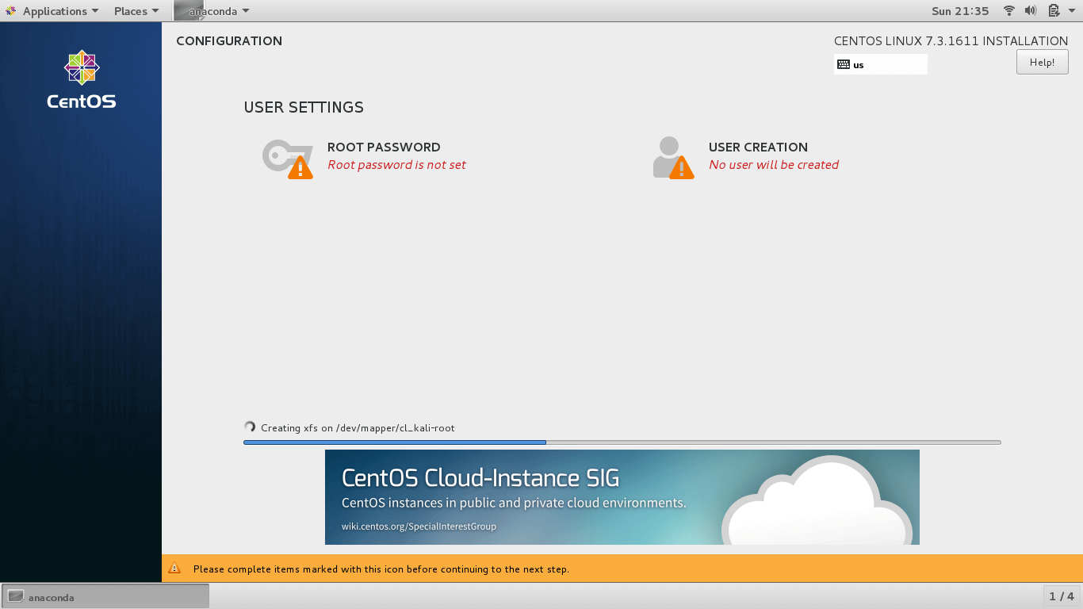This screenshot has width=1083, height=609.
Task: Click 'Root password is not set' text
Action: (x=396, y=165)
